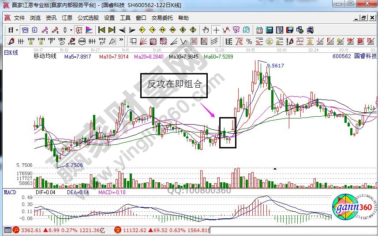Toggle the black right-arrow step button
The width and height of the screenshot is (378, 236).
click(x=132, y=30)
